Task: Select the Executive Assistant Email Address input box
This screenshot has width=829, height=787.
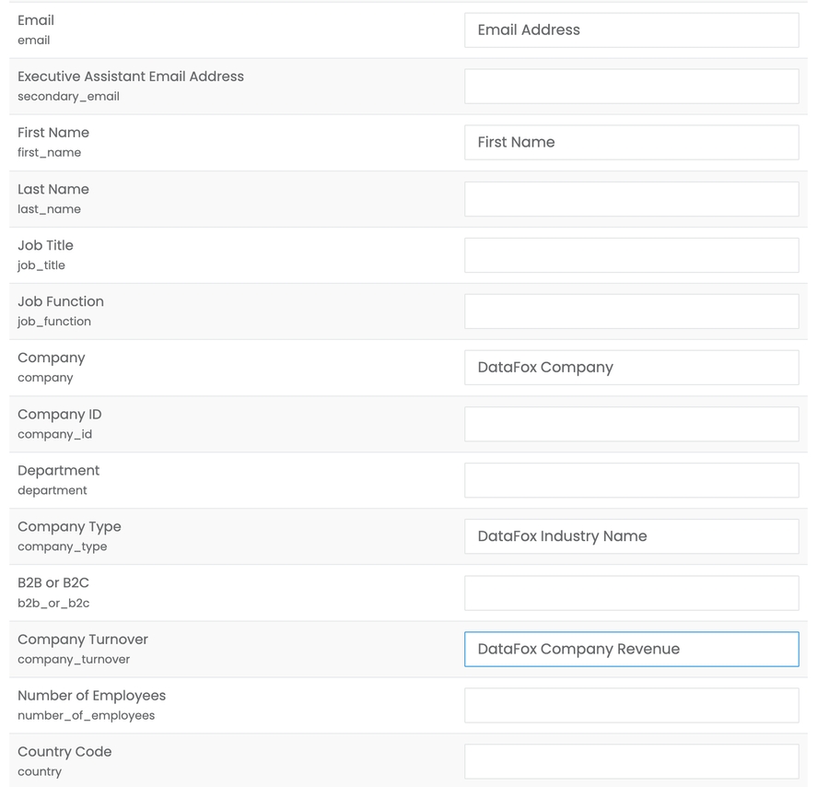Action: [631, 87]
